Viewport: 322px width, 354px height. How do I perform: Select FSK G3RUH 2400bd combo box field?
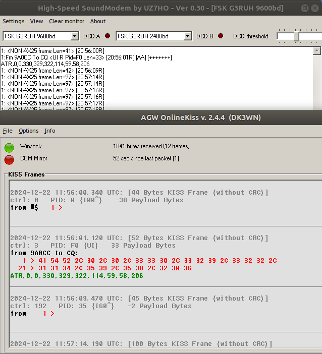click(x=153, y=36)
